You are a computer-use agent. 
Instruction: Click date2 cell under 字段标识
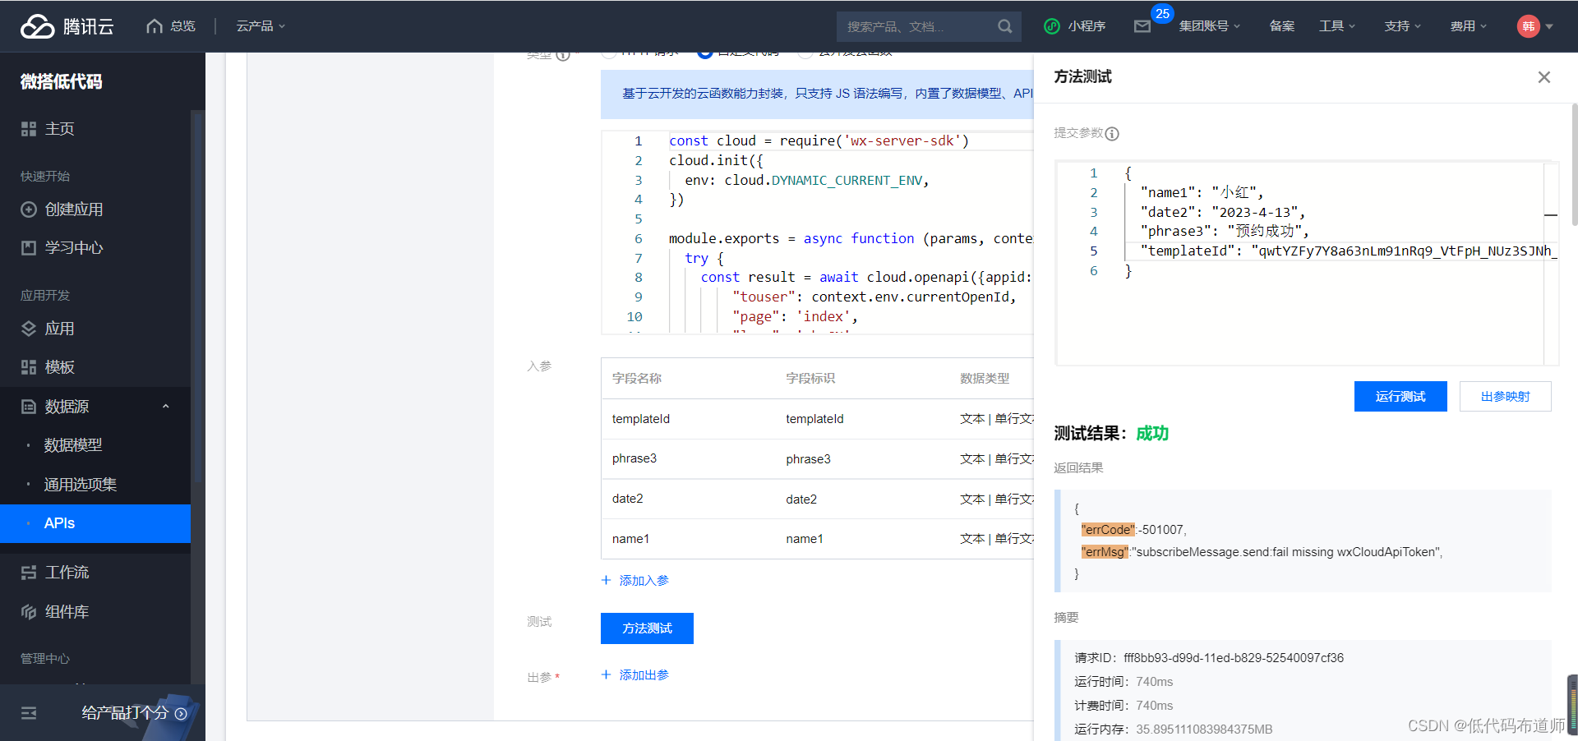tap(801, 499)
